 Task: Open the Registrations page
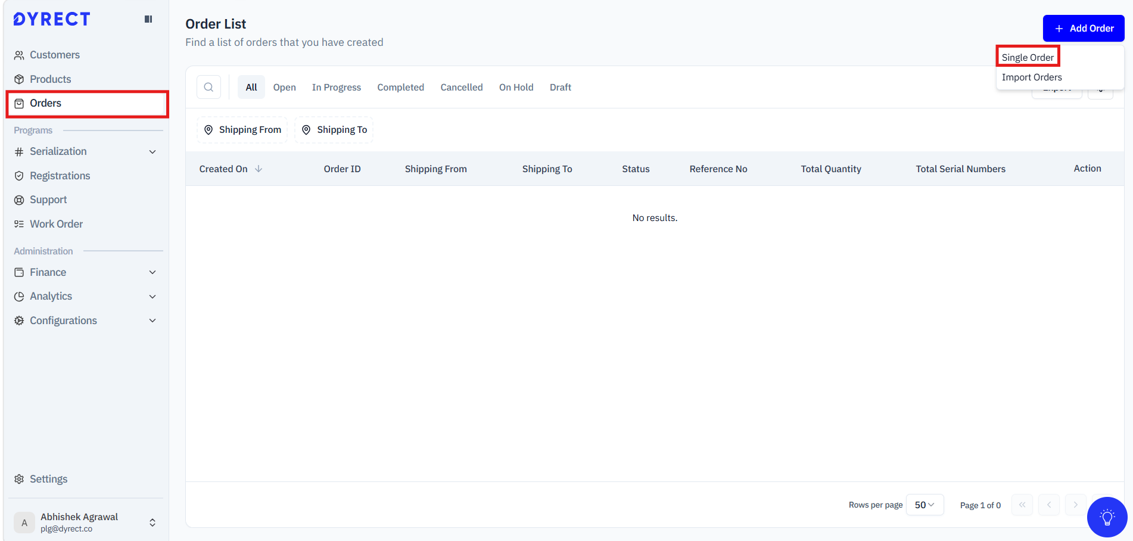tap(60, 176)
